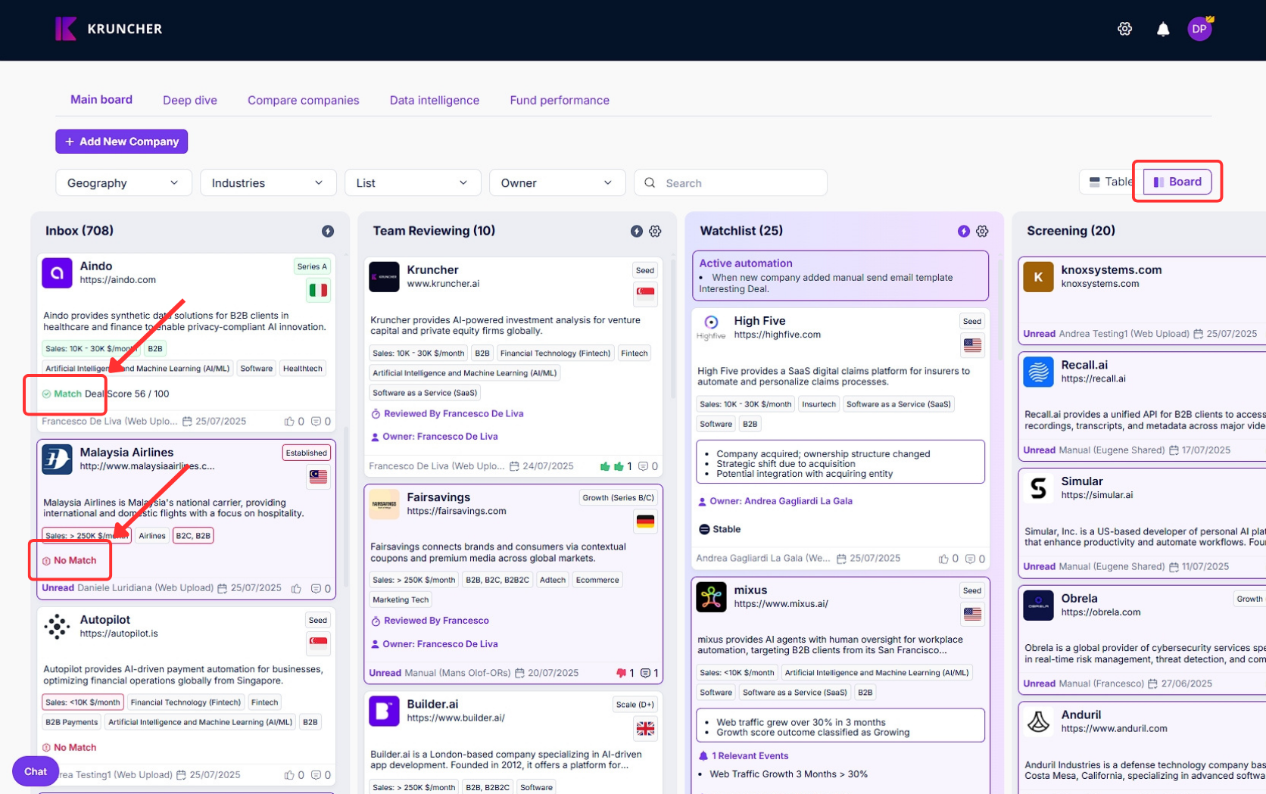The height and width of the screenshot is (794, 1266).
Task: Open the Fund performance tab
Action: (x=560, y=100)
